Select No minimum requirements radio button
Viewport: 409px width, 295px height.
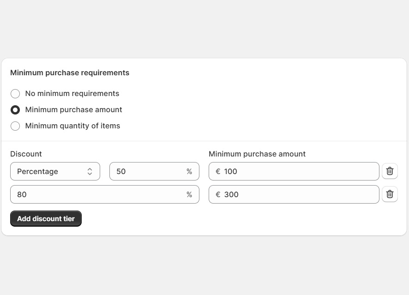(x=15, y=94)
